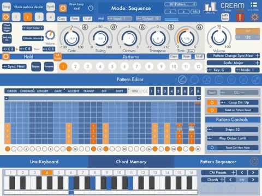Click Paste button in Patterns bar
Image resolution: width=262 pixels, height=196 pixels.
[186, 57]
